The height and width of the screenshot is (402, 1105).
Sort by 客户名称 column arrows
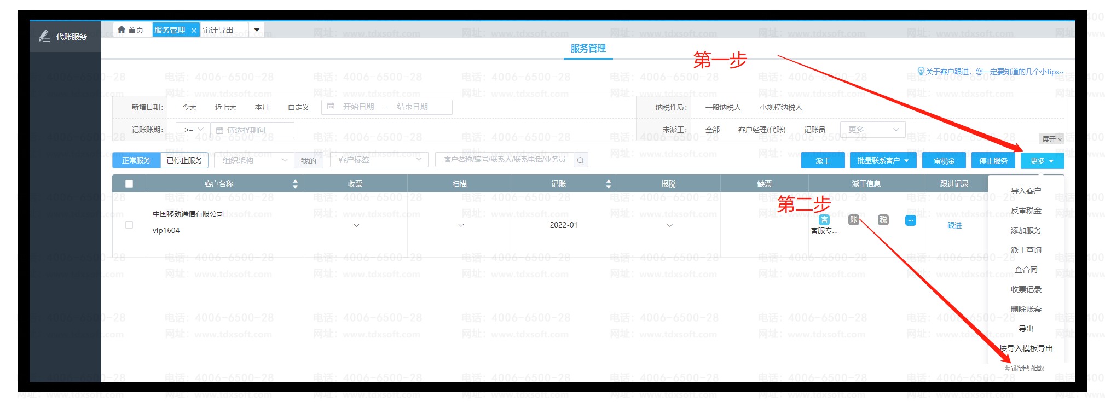tap(295, 184)
